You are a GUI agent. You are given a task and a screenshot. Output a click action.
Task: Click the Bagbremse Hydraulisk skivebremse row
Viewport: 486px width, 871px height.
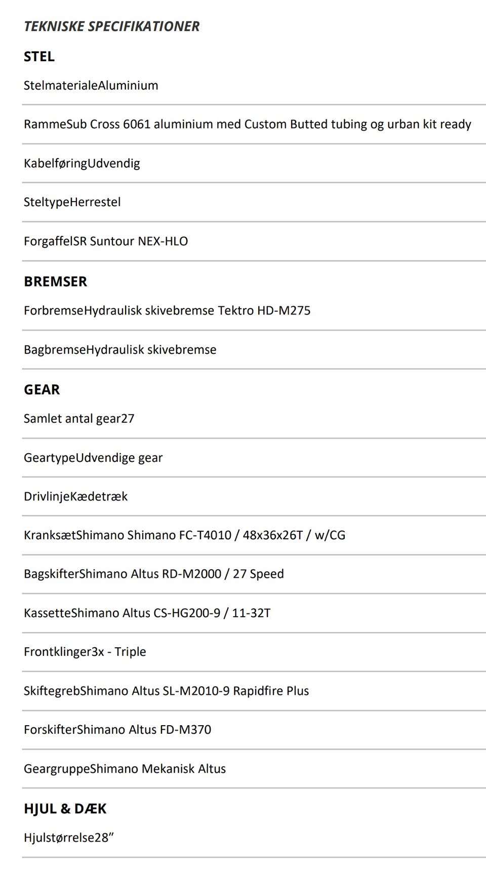pos(120,349)
